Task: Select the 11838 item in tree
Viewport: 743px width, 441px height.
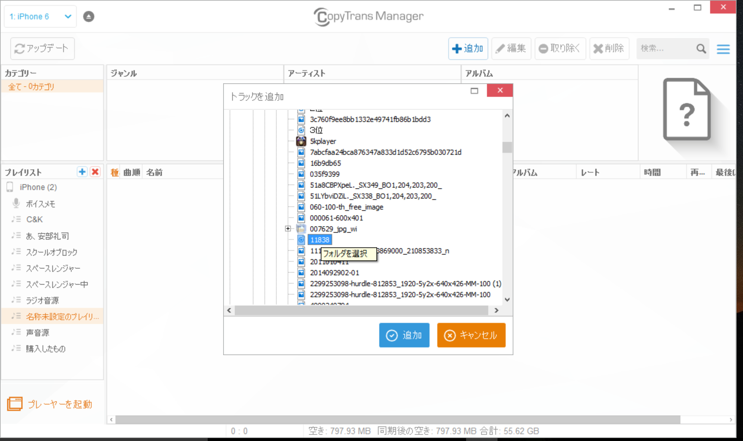Action: (x=320, y=240)
